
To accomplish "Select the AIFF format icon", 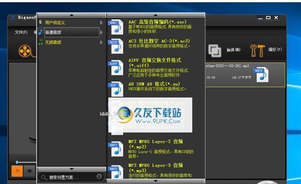I will [116, 68].
